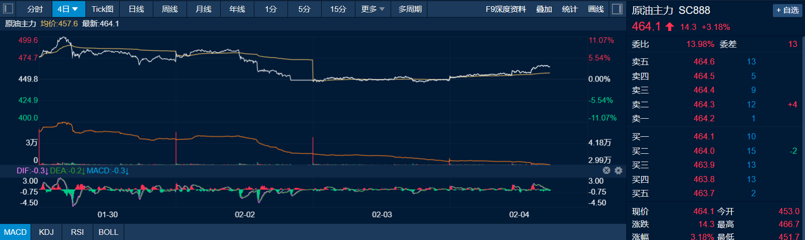Open the 多周期 multi-period view
The image size is (805, 240).
[410, 9]
